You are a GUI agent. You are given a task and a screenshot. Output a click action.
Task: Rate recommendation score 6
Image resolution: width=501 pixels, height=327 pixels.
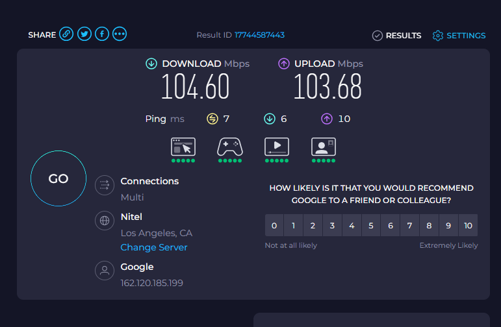(x=391, y=225)
